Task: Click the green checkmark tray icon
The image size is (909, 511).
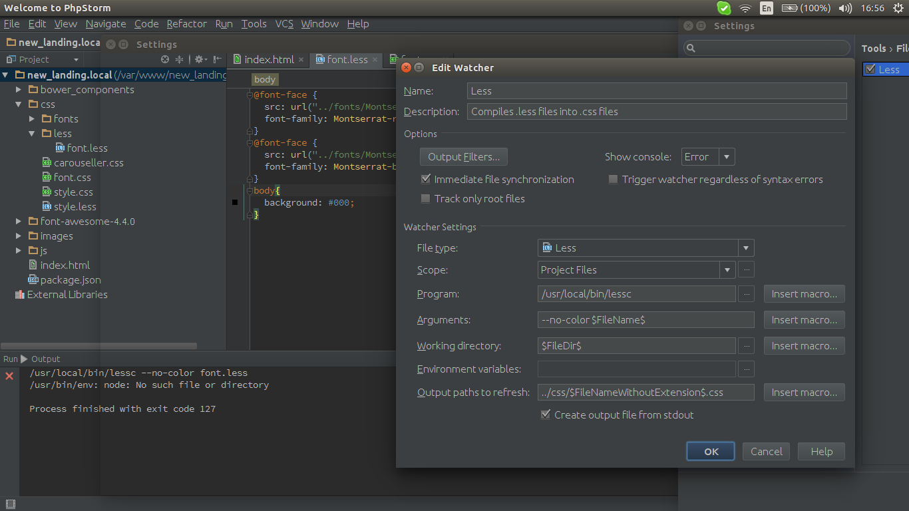Action: [x=724, y=8]
